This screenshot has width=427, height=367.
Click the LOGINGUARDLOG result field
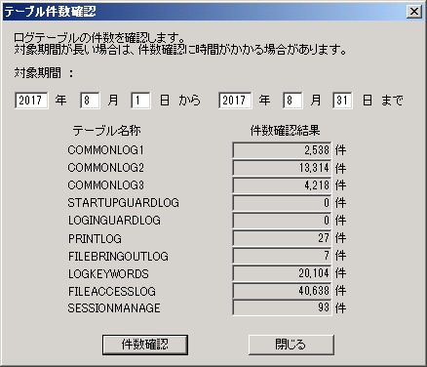click(282, 221)
